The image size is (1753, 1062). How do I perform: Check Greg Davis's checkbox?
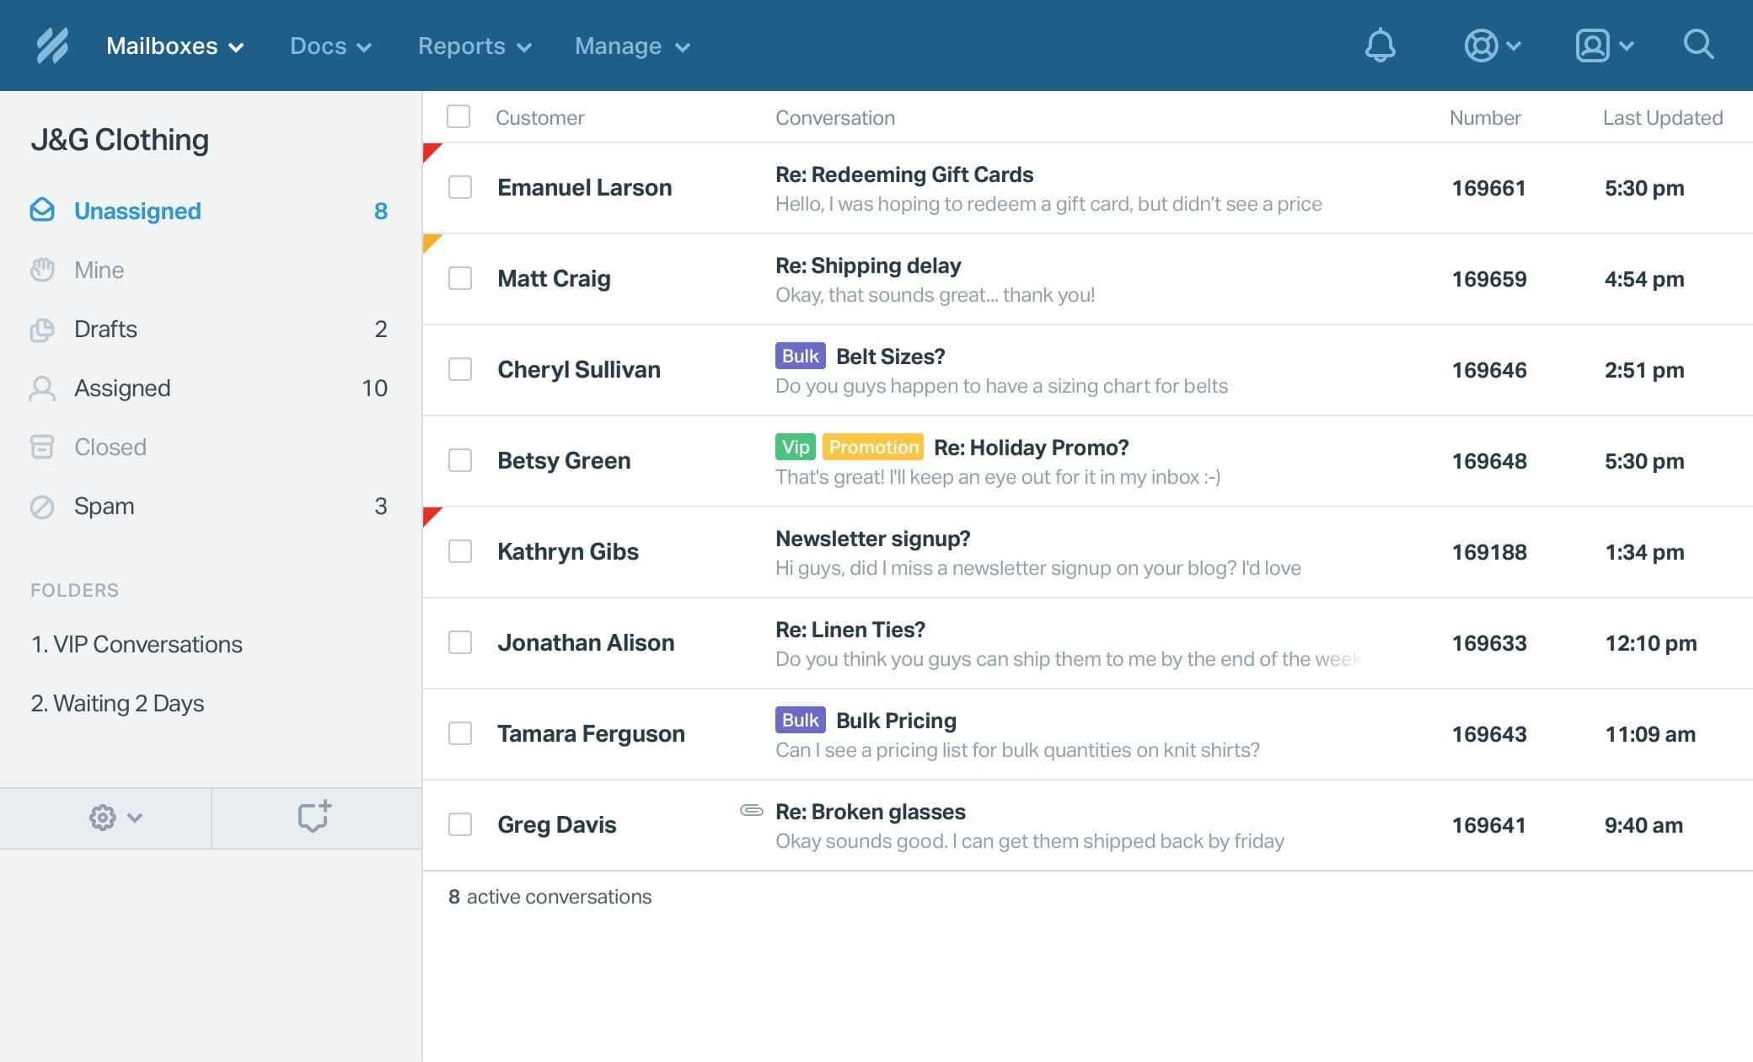[460, 824]
